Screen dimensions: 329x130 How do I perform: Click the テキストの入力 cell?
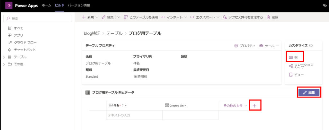click(x=134, y=115)
